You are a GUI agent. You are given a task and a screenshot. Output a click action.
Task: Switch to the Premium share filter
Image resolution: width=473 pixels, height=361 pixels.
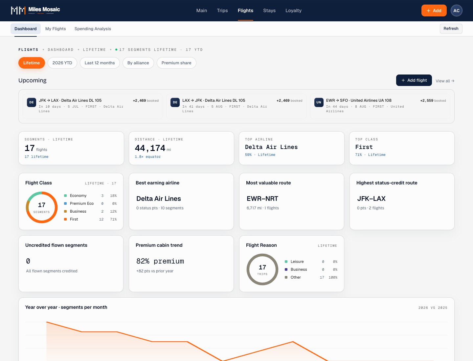pos(176,63)
